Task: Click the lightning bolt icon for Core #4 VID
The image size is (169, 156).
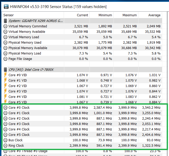Action: coord(5,97)
